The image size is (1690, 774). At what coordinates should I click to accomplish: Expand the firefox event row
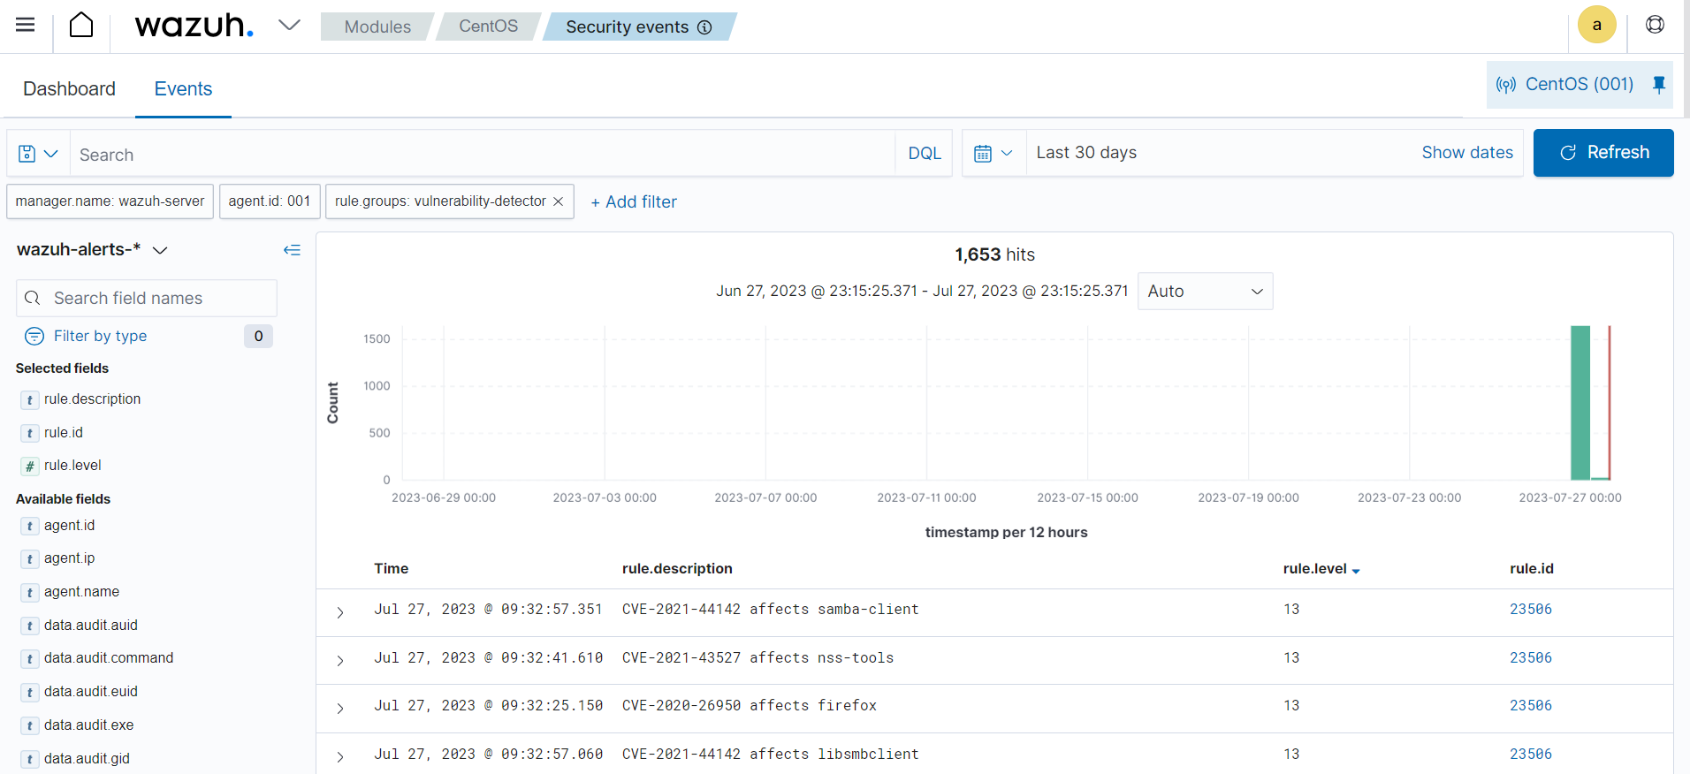(340, 709)
